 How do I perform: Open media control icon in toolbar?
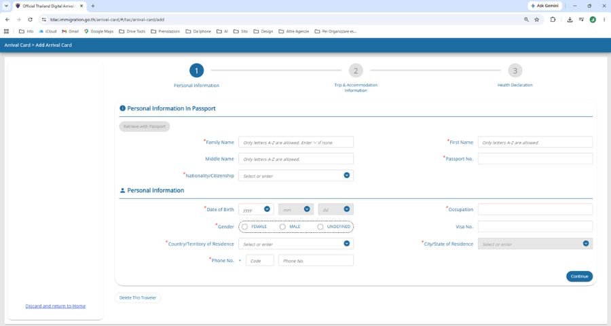point(581,20)
